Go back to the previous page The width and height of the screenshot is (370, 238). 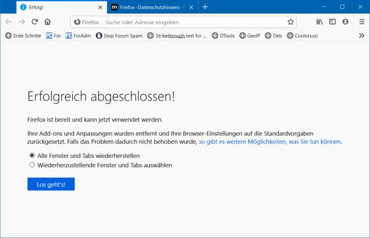8,22
